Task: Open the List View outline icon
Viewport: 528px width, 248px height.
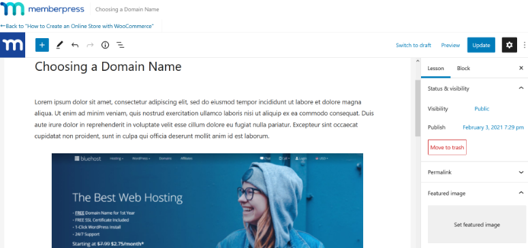Action: (120, 45)
